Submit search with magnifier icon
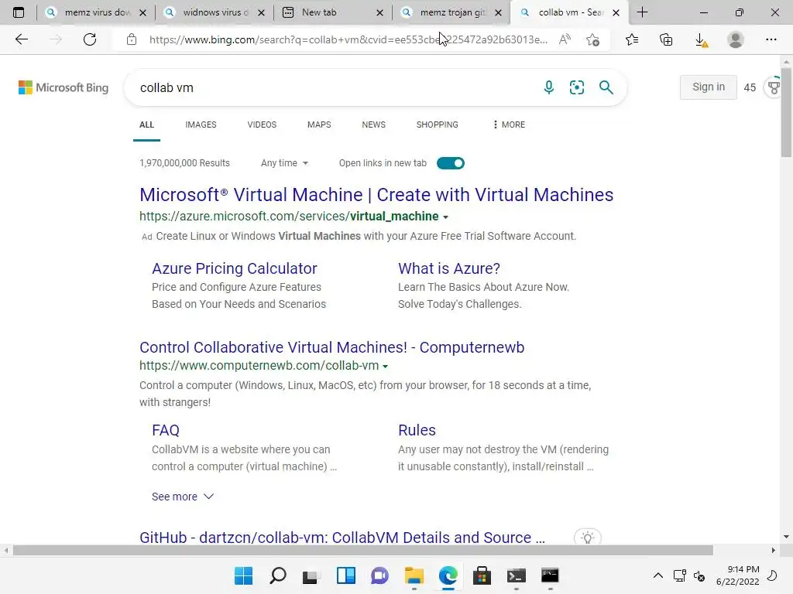The image size is (793, 594). coord(606,87)
